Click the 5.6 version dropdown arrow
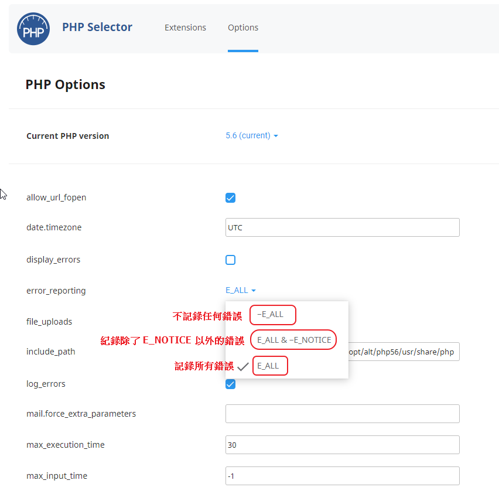 coord(276,136)
